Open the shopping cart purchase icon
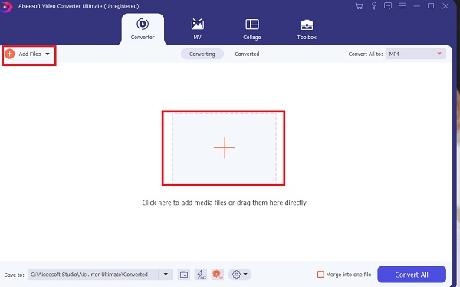This screenshot has width=460, height=287. 359,6
